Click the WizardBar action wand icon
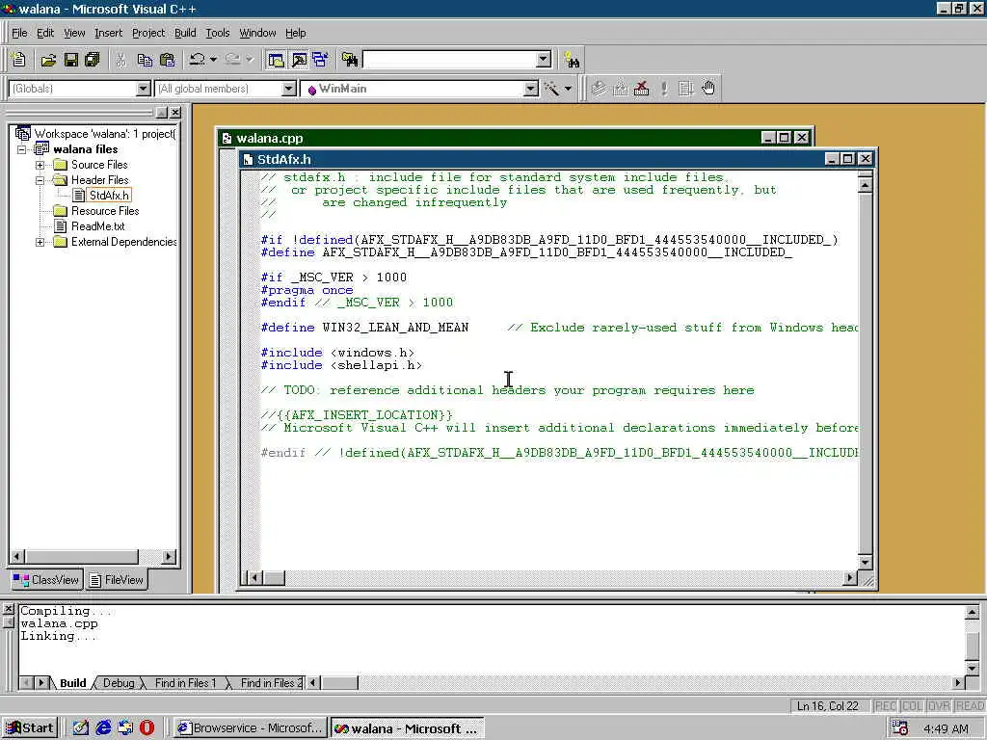 552,89
